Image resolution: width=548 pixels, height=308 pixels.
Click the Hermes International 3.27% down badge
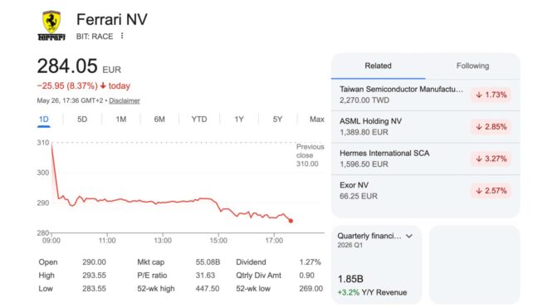coord(491,159)
